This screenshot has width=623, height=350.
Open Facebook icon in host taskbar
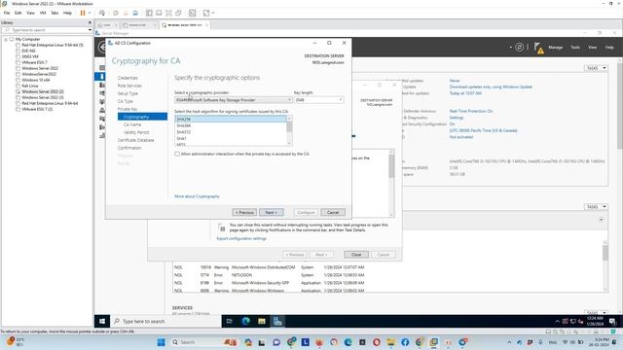coord(405,342)
